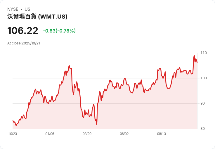Click the 90 y-axis price label
The height and width of the screenshot is (149, 215).
point(202,103)
